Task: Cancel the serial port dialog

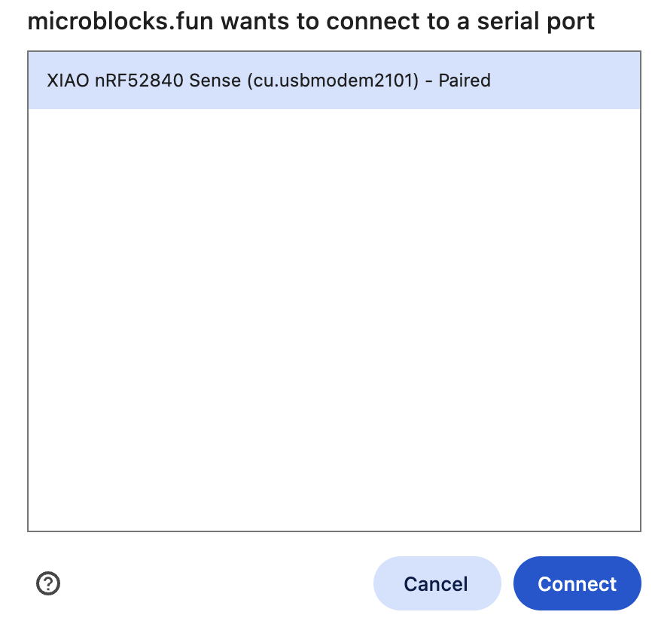Action: coord(436,583)
